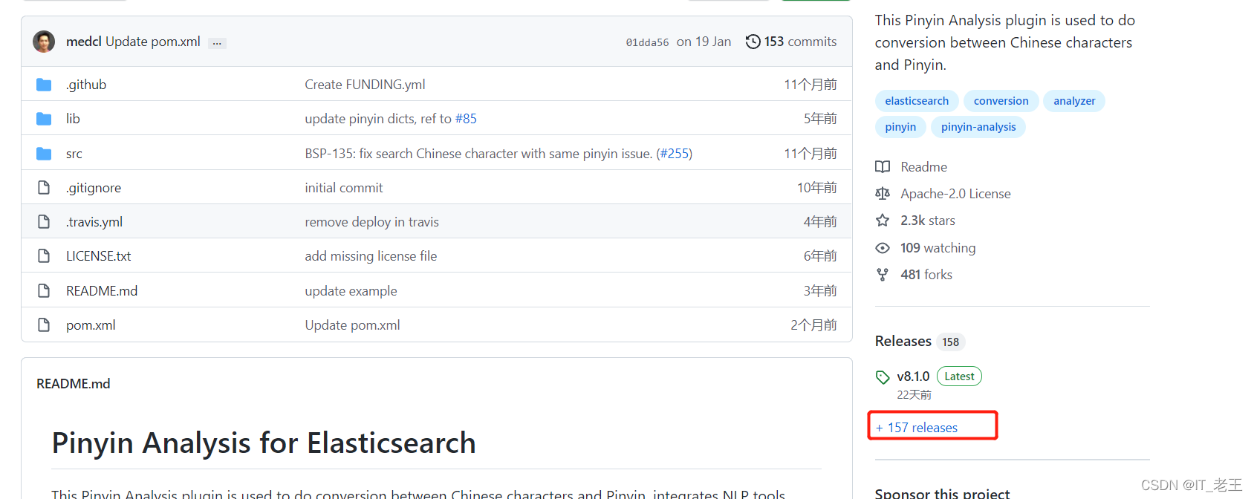
Task: Click the license scale icon
Action: pos(883,194)
